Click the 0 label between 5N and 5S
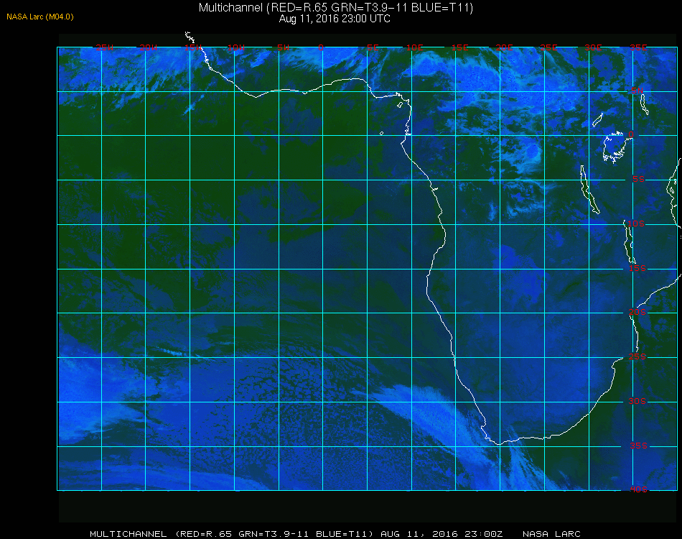Image resolution: width=682 pixels, height=539 pixels. [631, 135]
